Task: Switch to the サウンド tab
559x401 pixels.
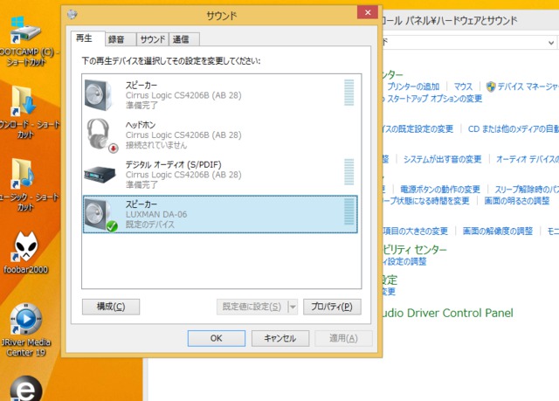Action: [153, 39]
